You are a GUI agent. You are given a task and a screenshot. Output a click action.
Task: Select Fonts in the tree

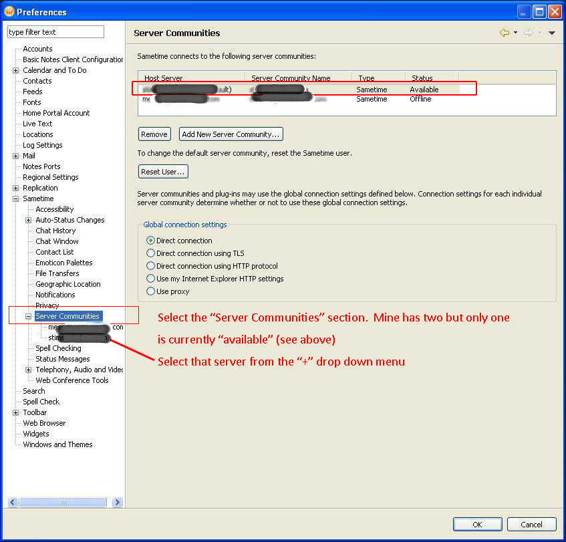32,102
